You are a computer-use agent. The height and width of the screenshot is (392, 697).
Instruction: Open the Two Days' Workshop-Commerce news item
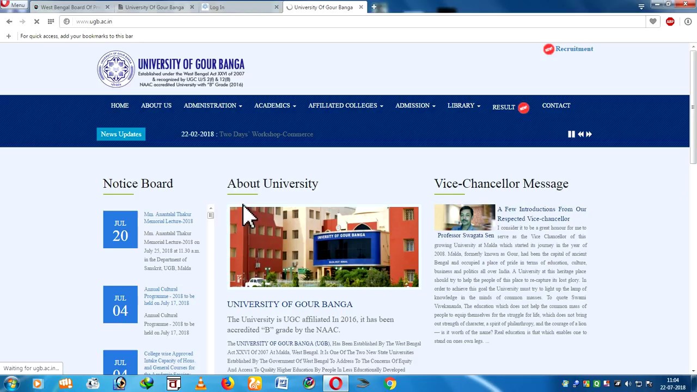[x=266, y=134]
